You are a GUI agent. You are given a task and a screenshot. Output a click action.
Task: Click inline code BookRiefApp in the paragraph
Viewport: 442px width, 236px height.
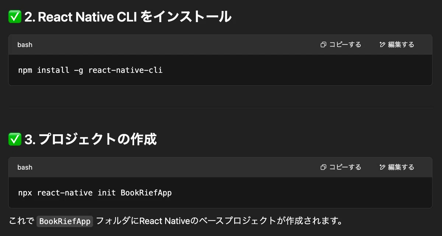pyautogui.click(x=64, y=221)
